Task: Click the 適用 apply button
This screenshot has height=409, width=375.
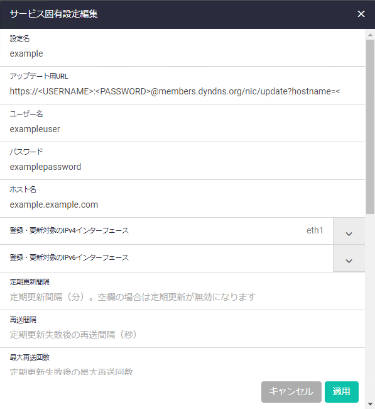Action: click(x=342, y=391)
